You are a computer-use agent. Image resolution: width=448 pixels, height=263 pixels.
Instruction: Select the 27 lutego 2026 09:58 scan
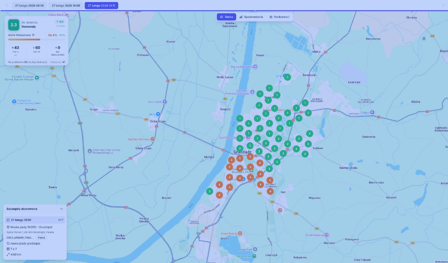[x=30, y=5]
